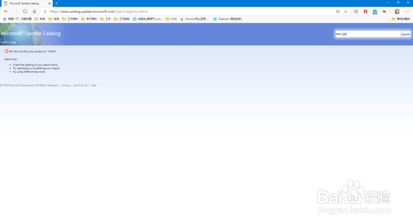Open the 工作经验 bookmark folder
The width and height of the screenshot is (413, 224).
pos(122,19)
